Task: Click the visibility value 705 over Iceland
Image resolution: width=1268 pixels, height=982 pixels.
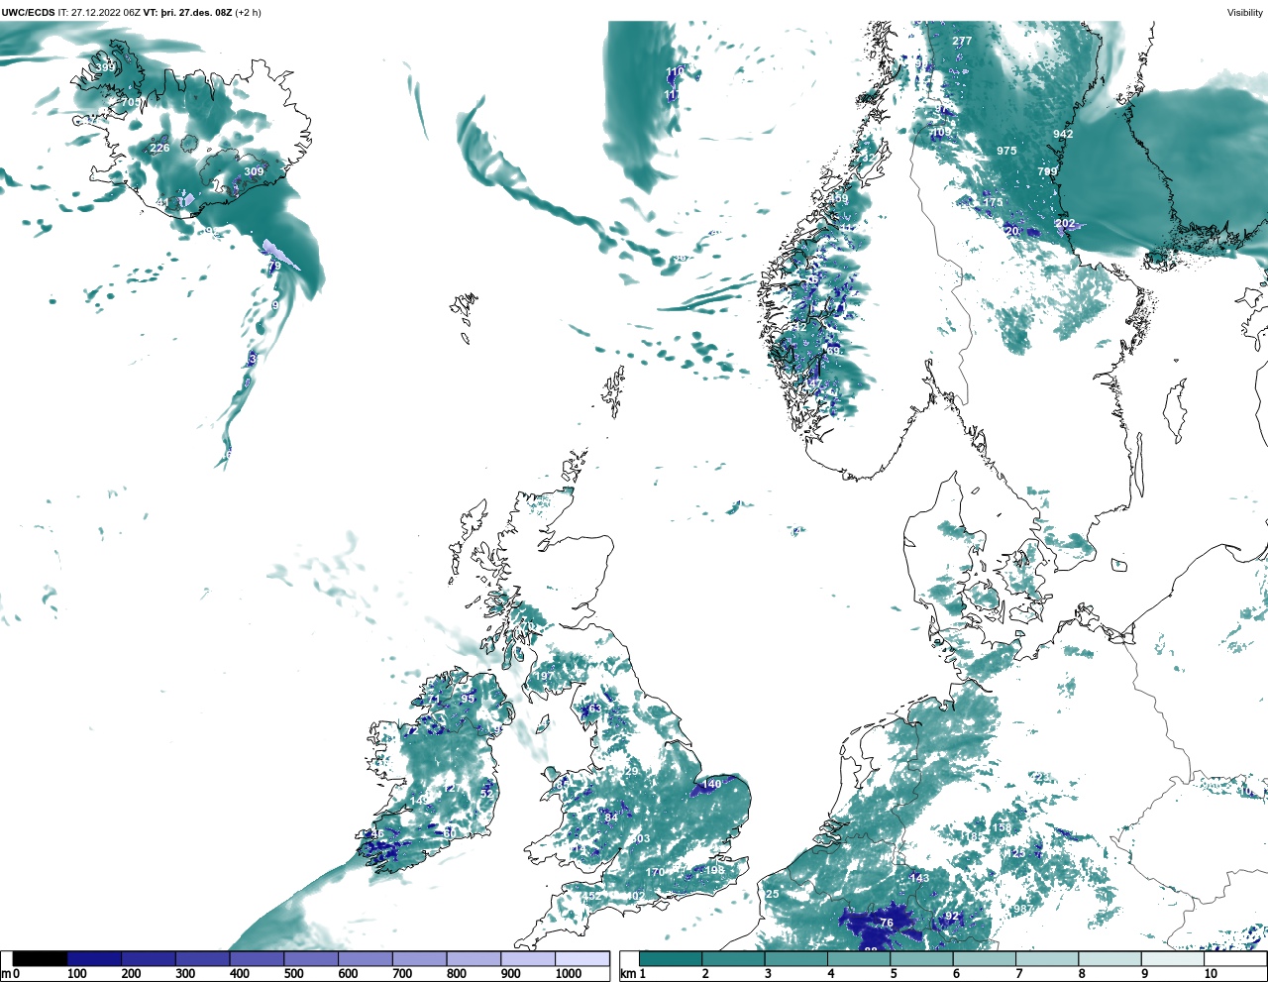Action: click(131, 102)
